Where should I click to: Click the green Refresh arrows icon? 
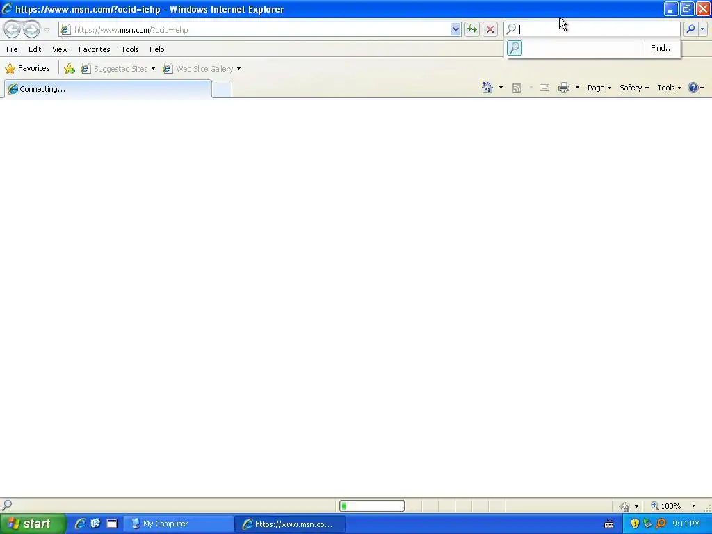[x=472, y=29]
